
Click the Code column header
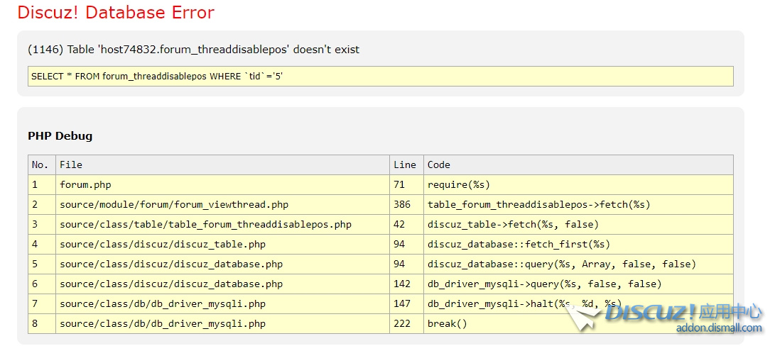pos(578,165)
